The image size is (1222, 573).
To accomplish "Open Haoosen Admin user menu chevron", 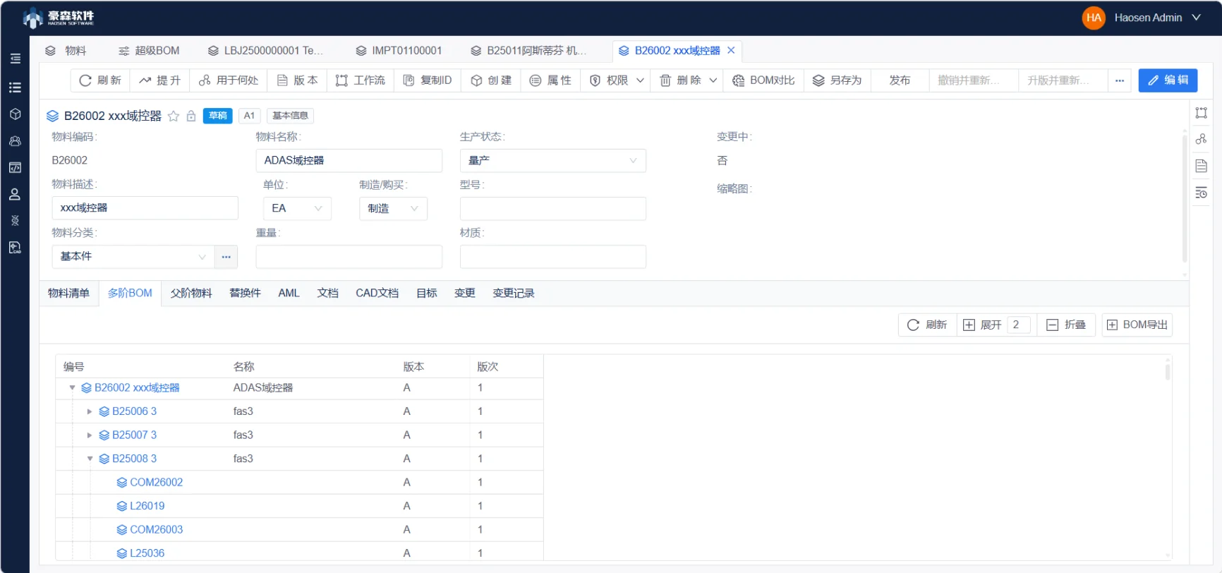I will click(1197, 18).
